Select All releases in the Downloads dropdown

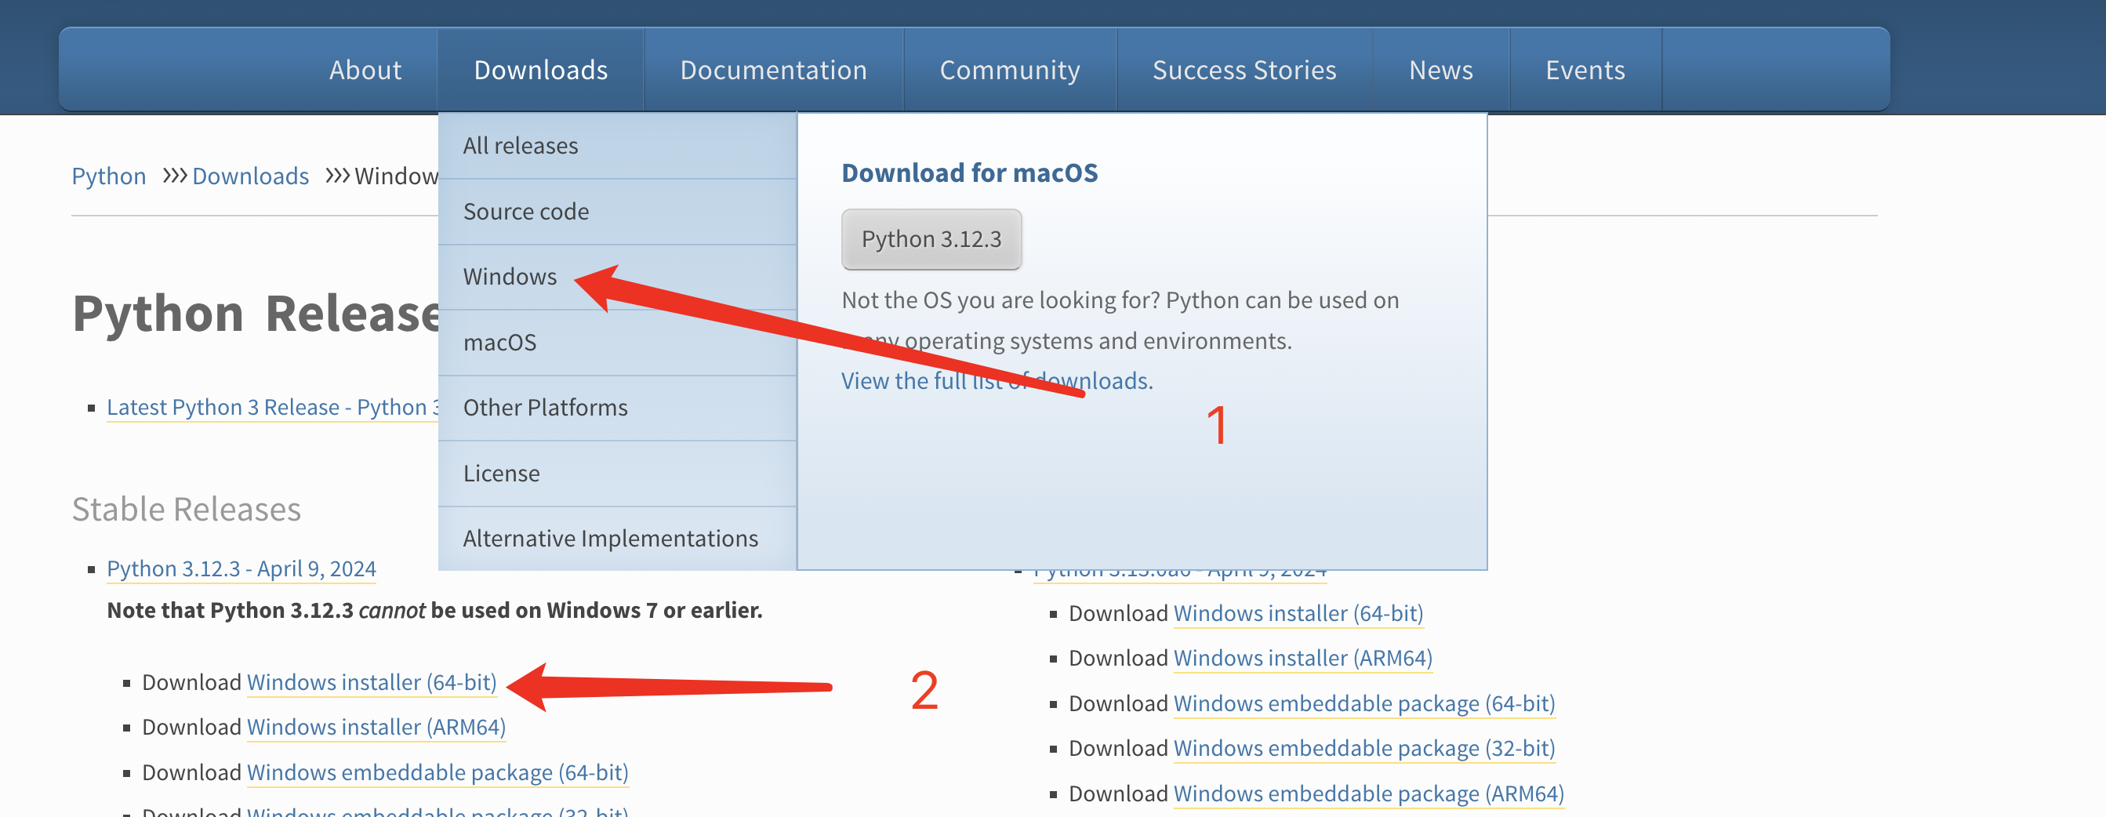click(x=617, y=146)
